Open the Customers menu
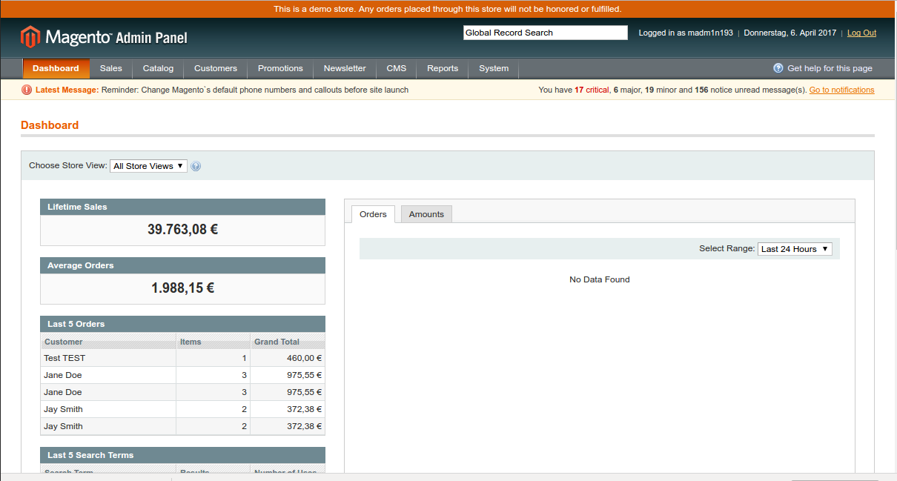897x481 pixels. pyautogui.click(x=216, y=68)
